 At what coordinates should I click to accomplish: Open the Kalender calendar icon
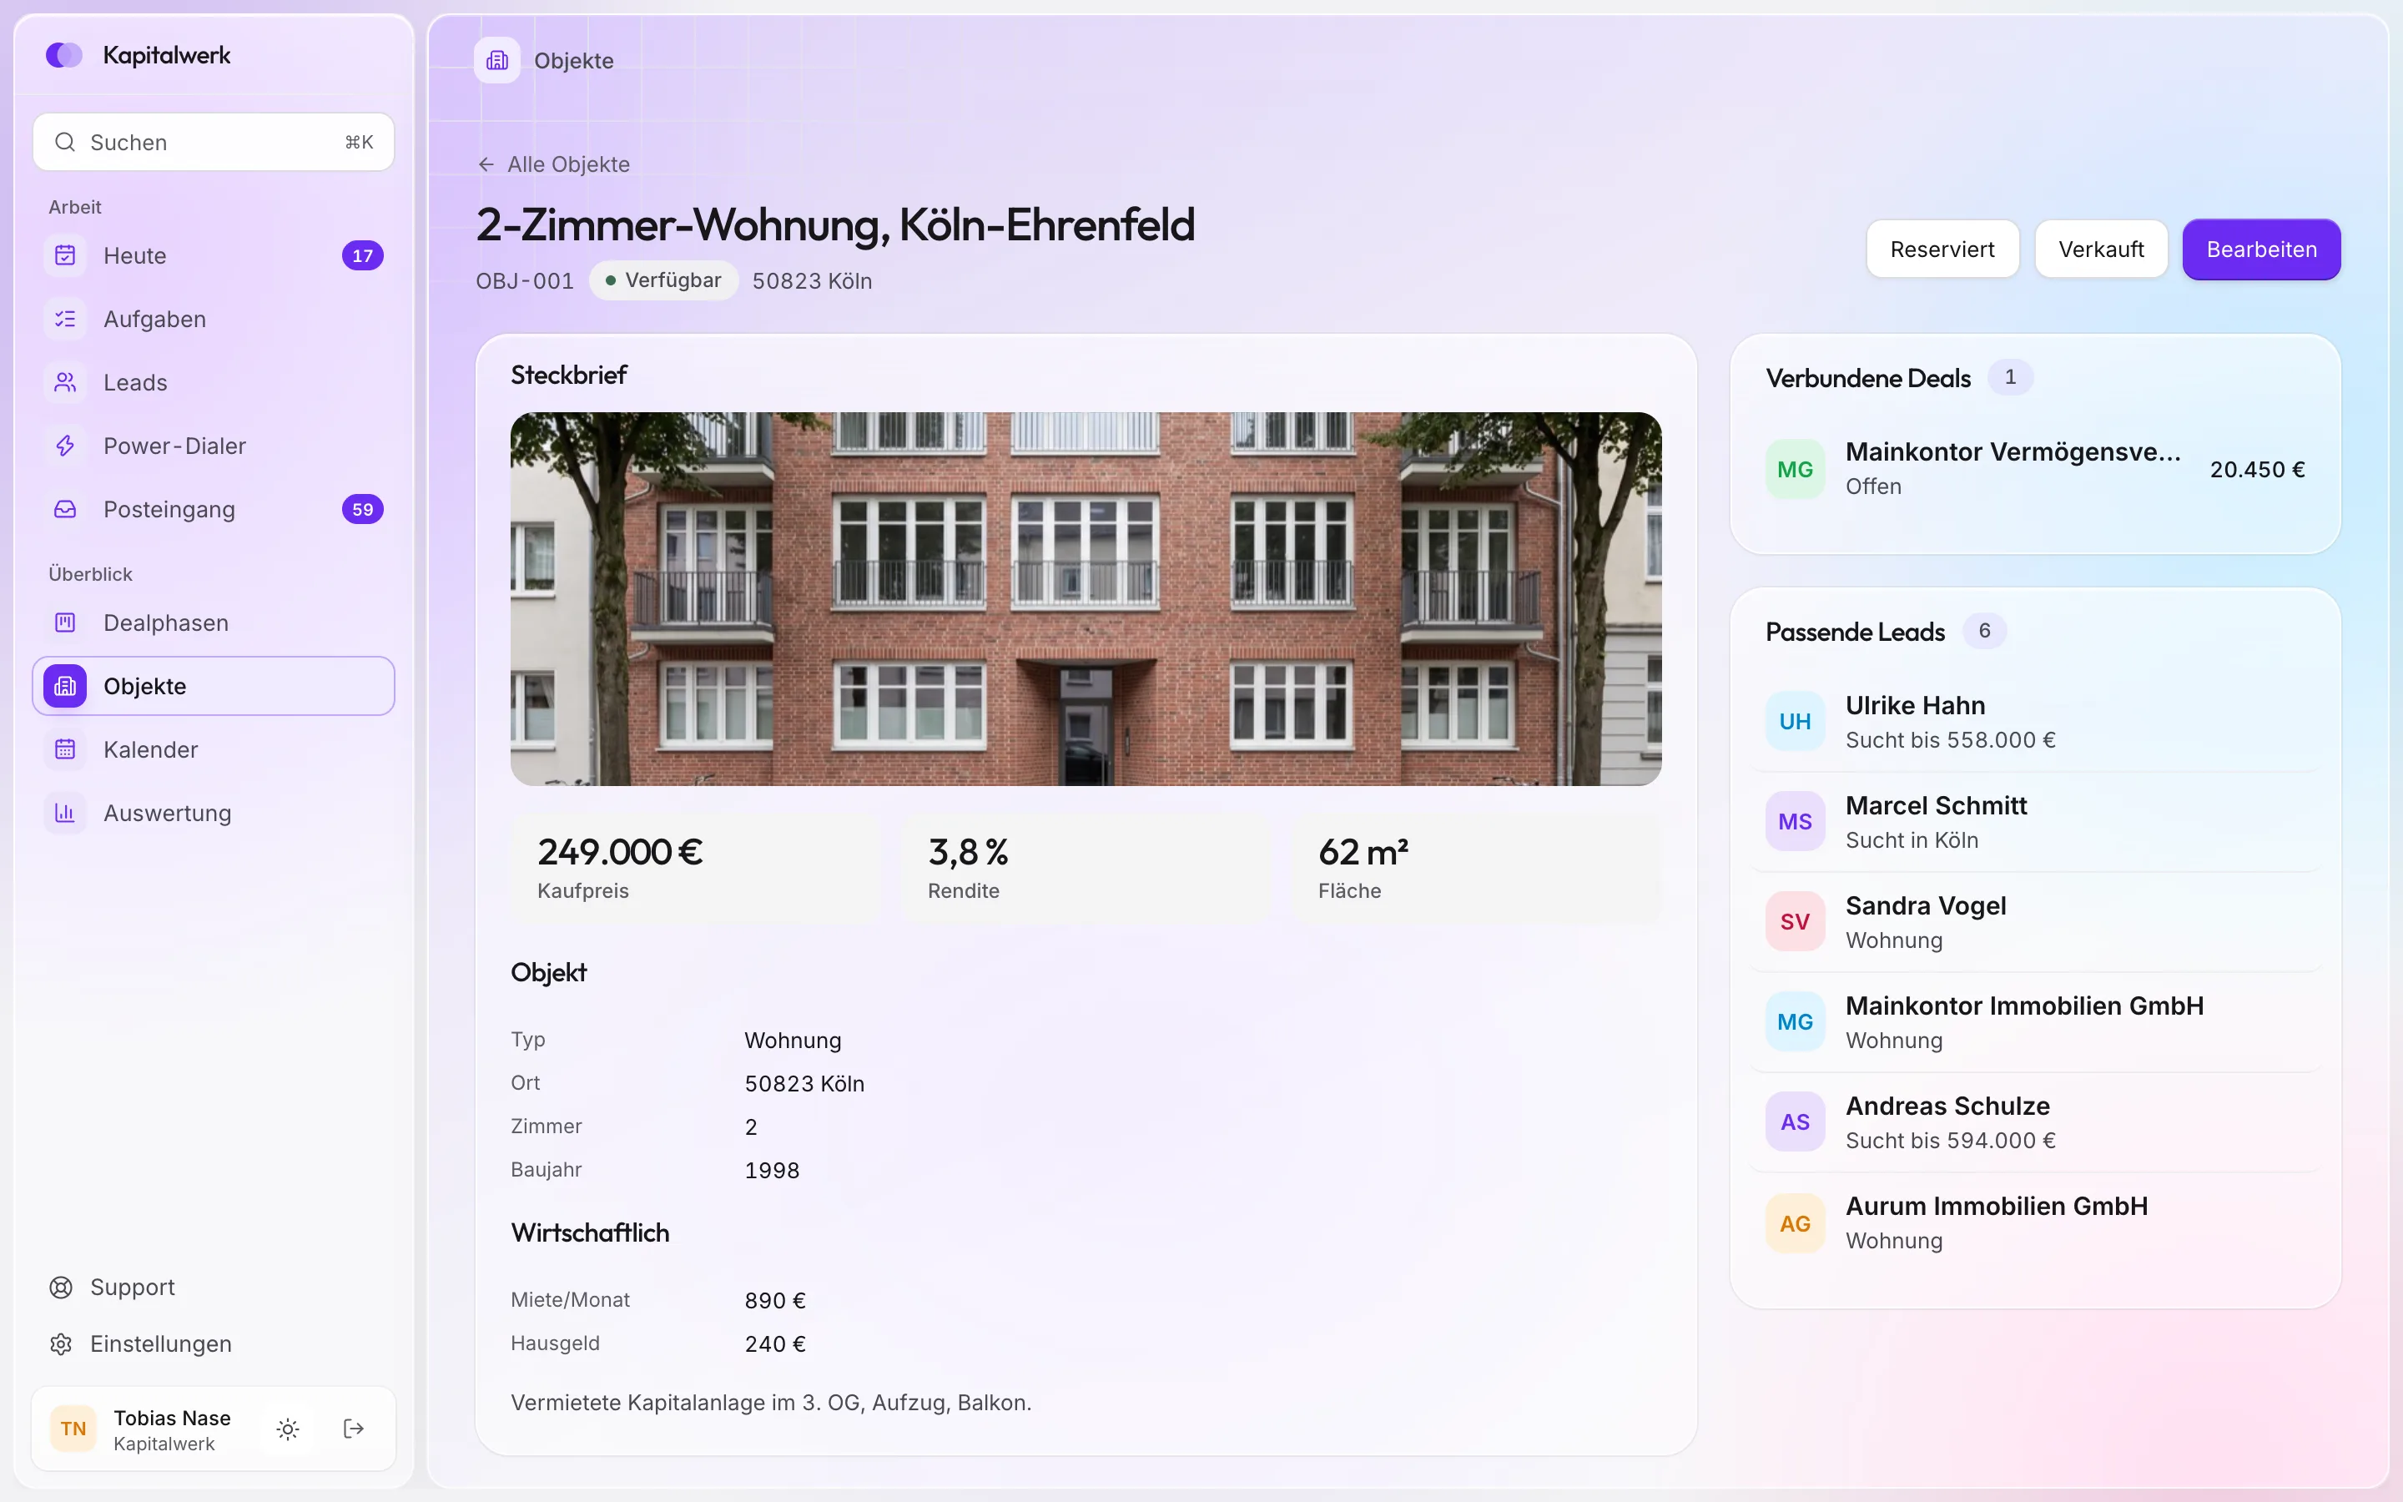[x=66, y=750]
